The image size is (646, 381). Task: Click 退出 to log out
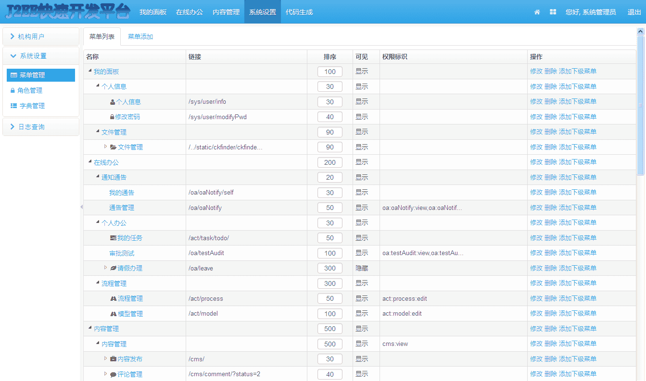pyautogui.click(x=634, y=12)
